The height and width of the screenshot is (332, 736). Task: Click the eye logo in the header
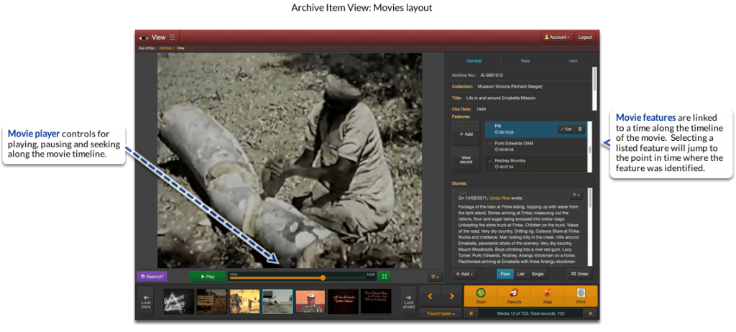point(144,37)
